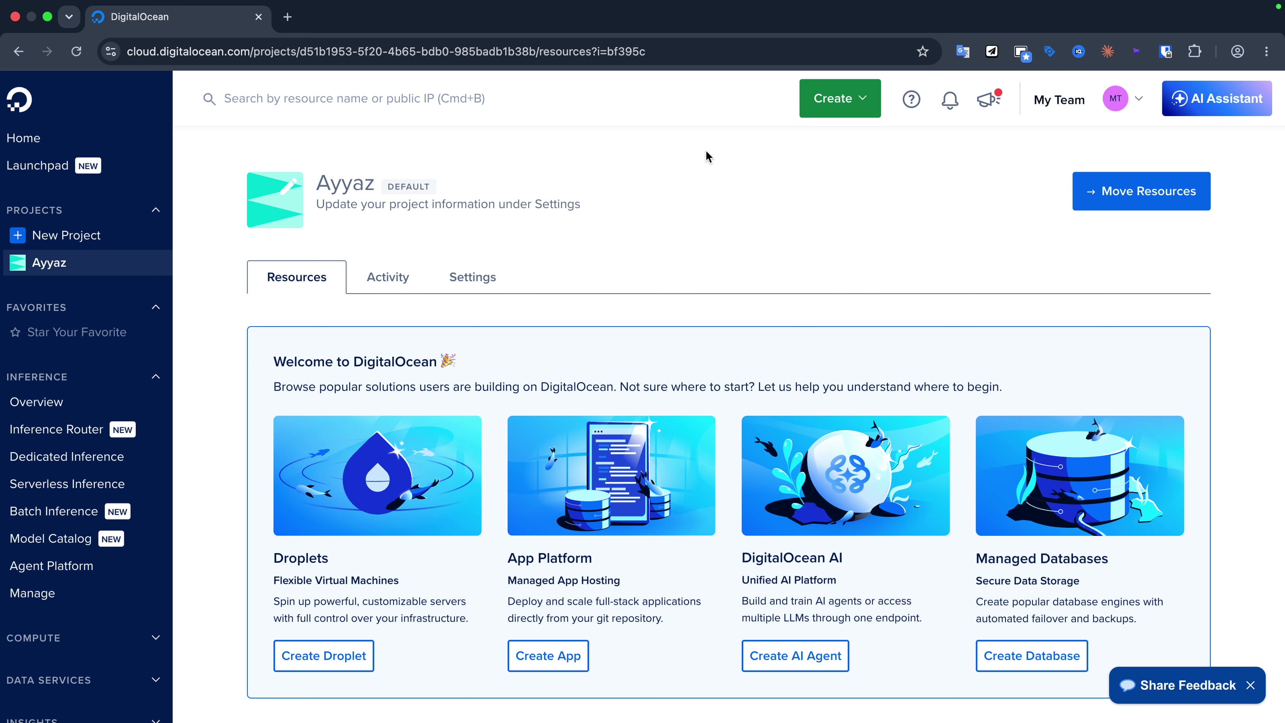1285x723 pixels.
Task: Click My Team label in header
Action: [x=1059, y=100]
